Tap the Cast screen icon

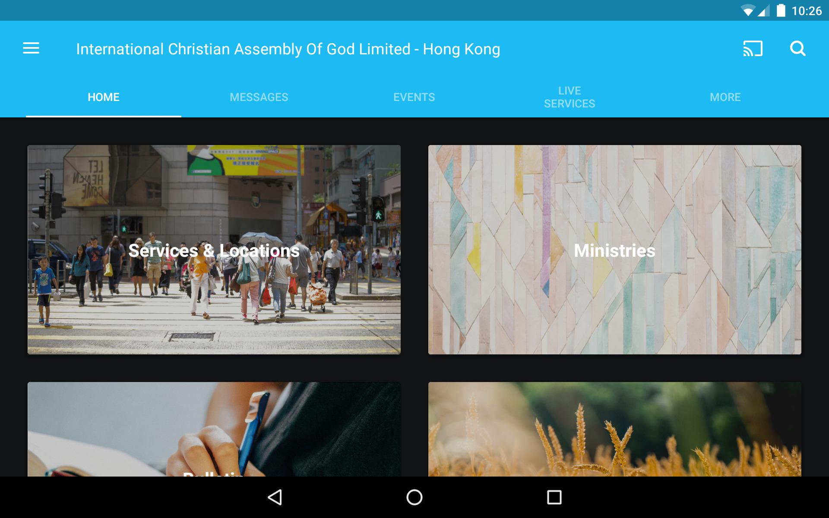(753, 48)
